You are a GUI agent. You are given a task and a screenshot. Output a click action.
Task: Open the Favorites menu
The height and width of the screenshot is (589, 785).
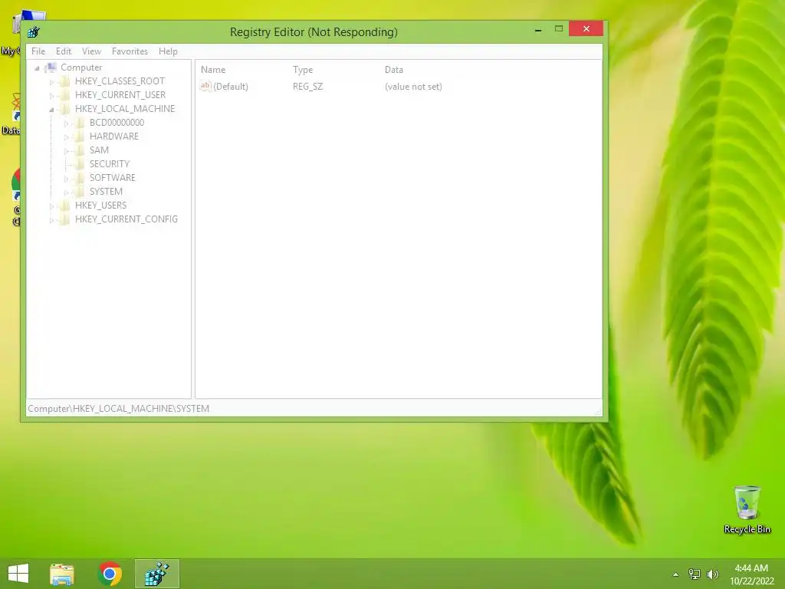[130, 51]
